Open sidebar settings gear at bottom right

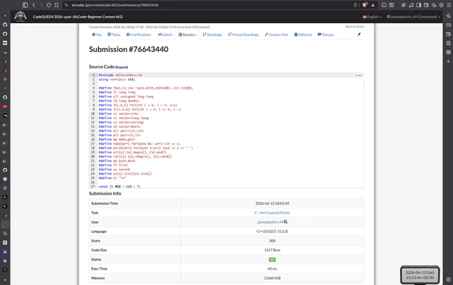coord(448,279)
